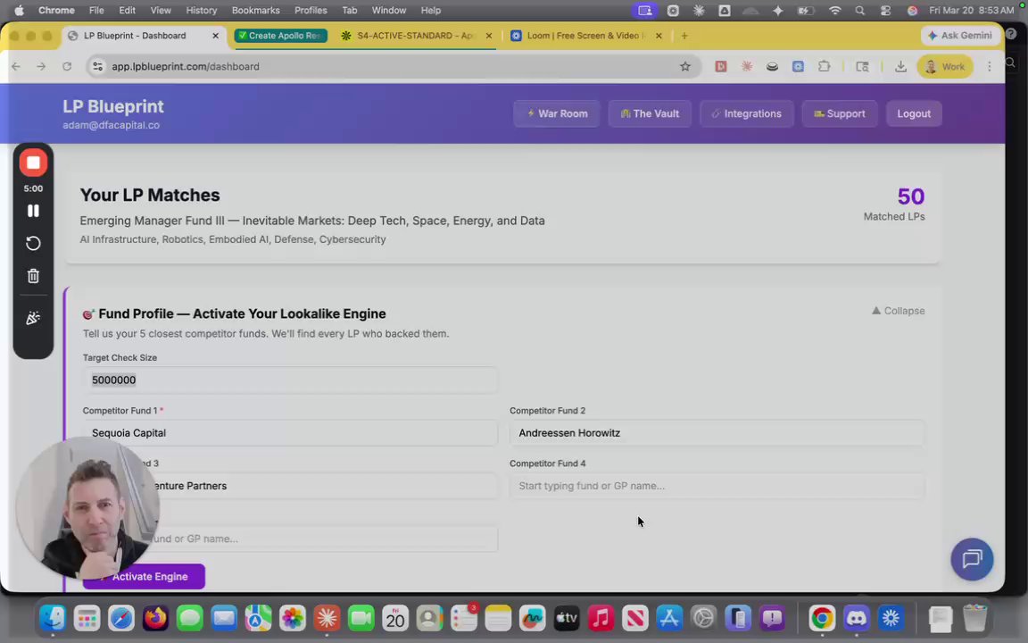Open the Bookmarks menu
Viewport: 1028px width, 643px height.
pyautogui.click(x=256, y=11)
